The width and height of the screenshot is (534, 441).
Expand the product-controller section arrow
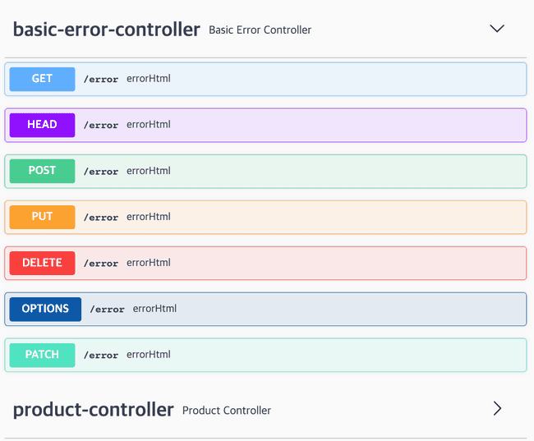coord(496,408)
